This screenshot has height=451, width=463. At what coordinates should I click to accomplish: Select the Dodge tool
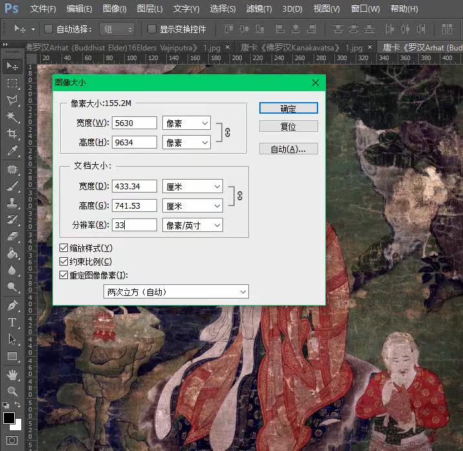pos(12,287)
